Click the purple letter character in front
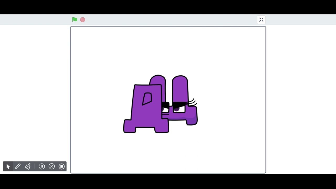Image resolution: width=336 pixels, height=189 pixels. pyautogui.click(x=146, y=109)
